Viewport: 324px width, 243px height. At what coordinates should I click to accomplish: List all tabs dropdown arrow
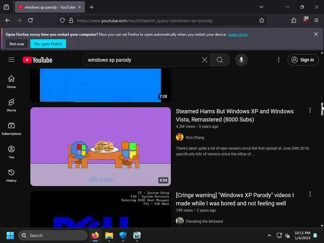(x=261, y=7)
